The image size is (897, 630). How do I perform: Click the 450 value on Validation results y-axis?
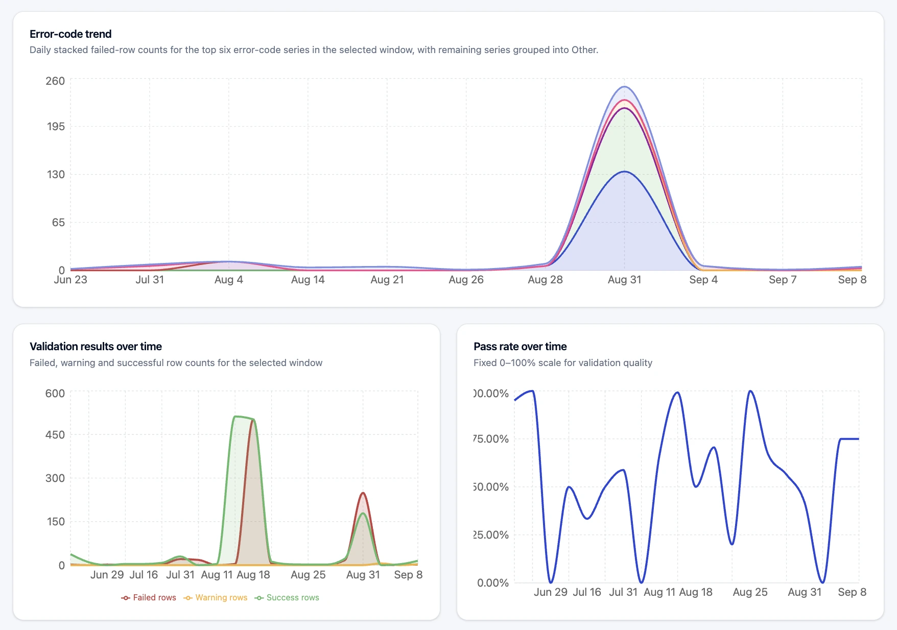click(55, 434)
